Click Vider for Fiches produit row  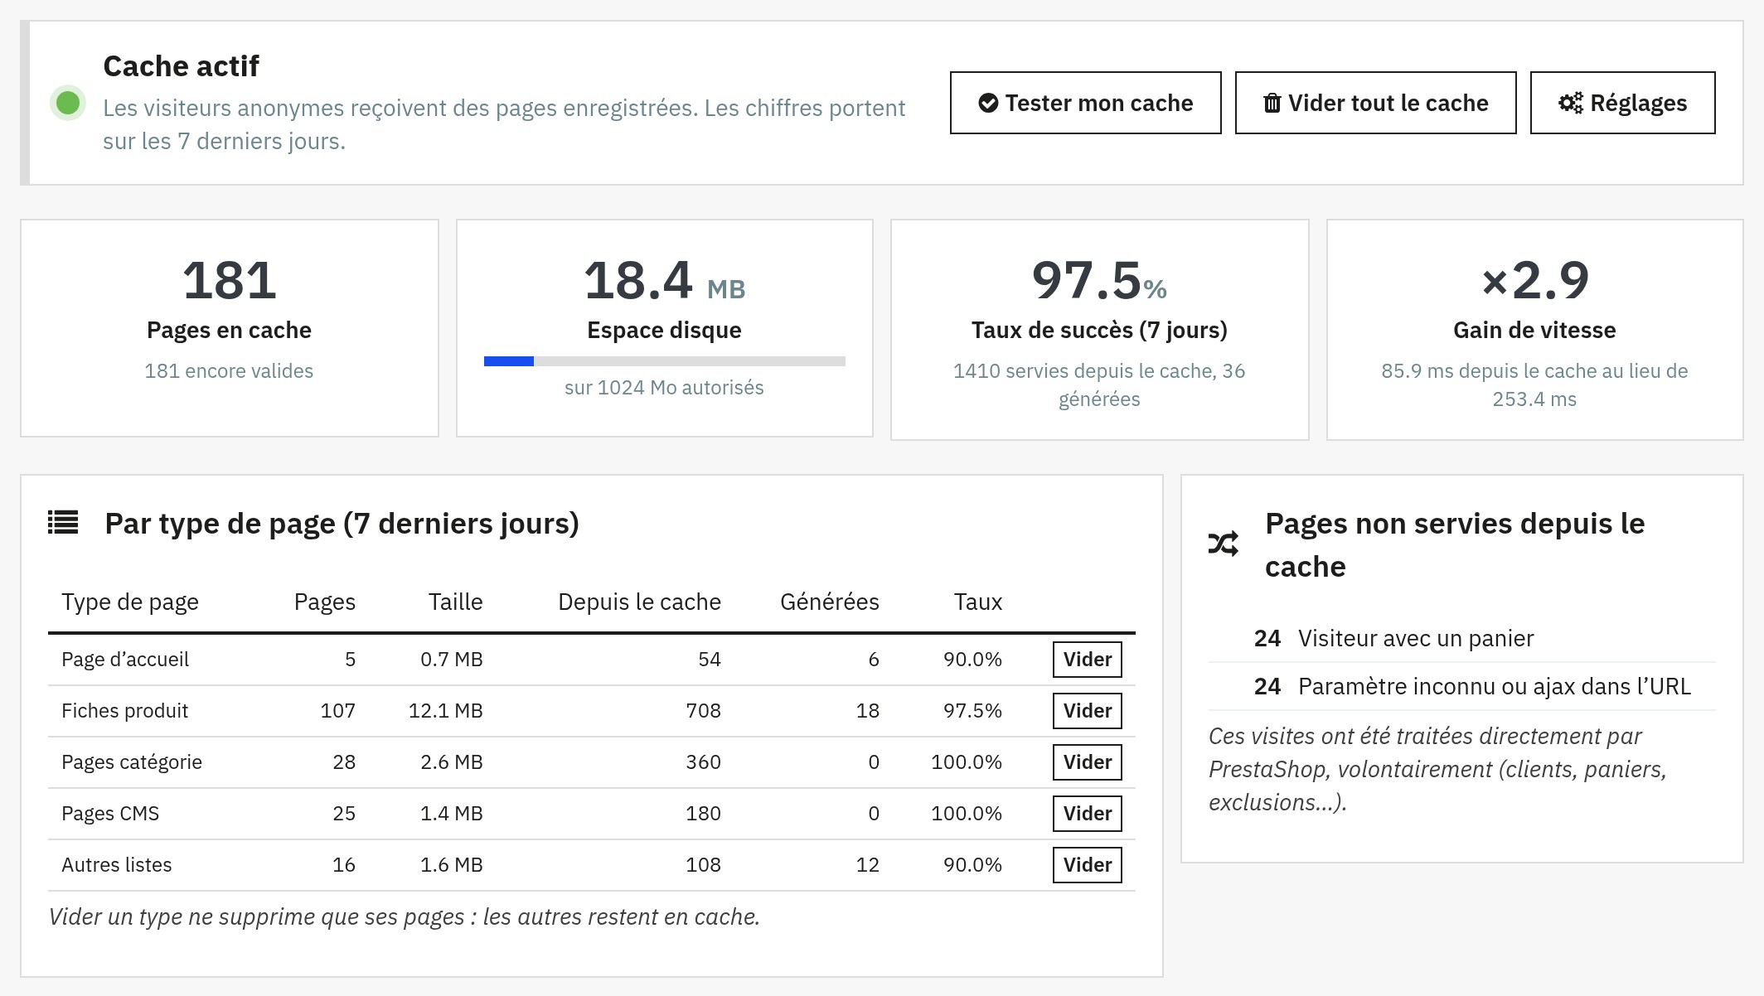[x=1087, y=711]
